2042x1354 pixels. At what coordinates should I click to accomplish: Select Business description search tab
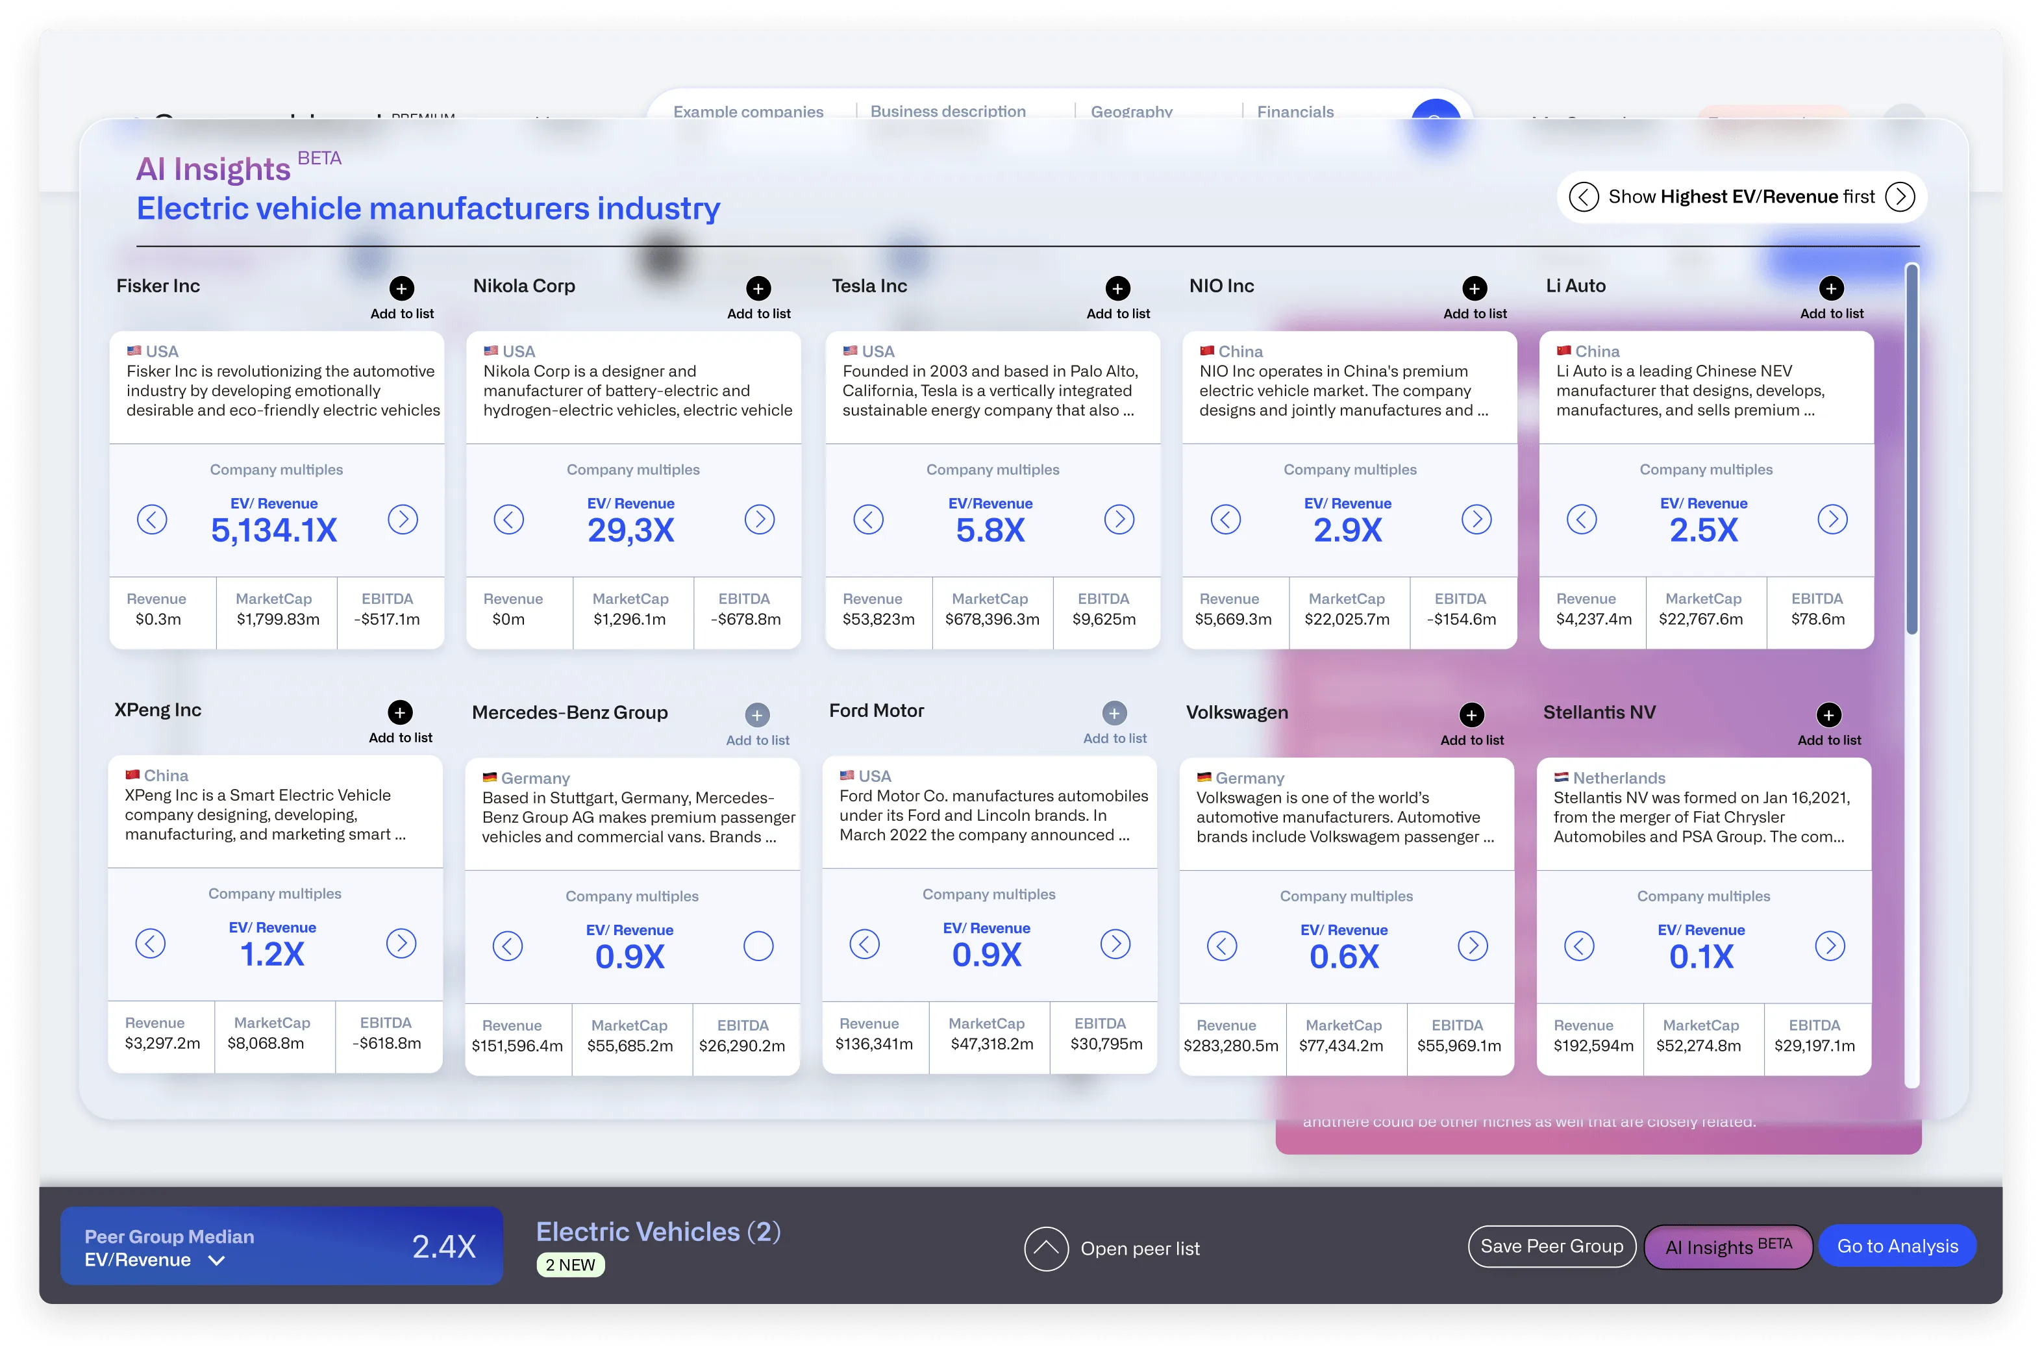(x=947, y=112)
